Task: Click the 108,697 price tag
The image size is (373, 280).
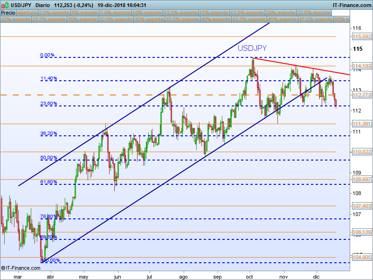Action: (x=362, y=179)
